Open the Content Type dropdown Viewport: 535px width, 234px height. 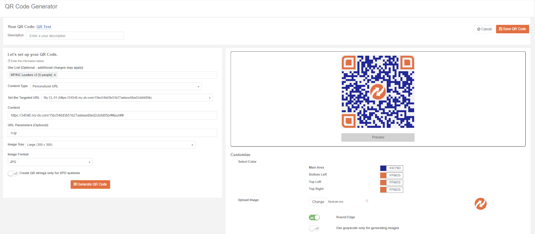(116, 86)
